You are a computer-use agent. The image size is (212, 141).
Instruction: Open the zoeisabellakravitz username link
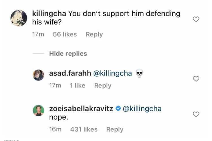[x=81, y=109]
